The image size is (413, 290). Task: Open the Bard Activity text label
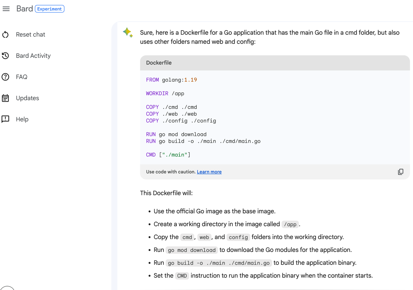point(33,56)
